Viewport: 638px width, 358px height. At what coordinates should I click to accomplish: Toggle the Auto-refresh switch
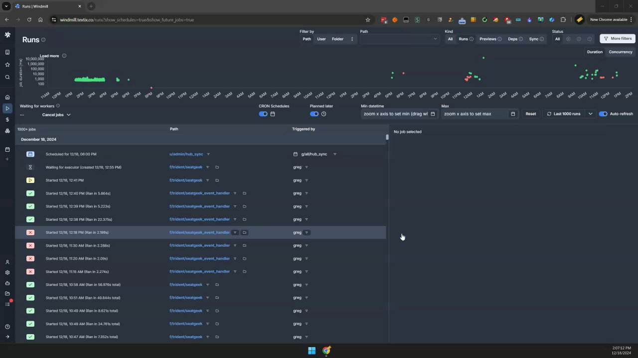pyautogui.click(x=603, y=114)
